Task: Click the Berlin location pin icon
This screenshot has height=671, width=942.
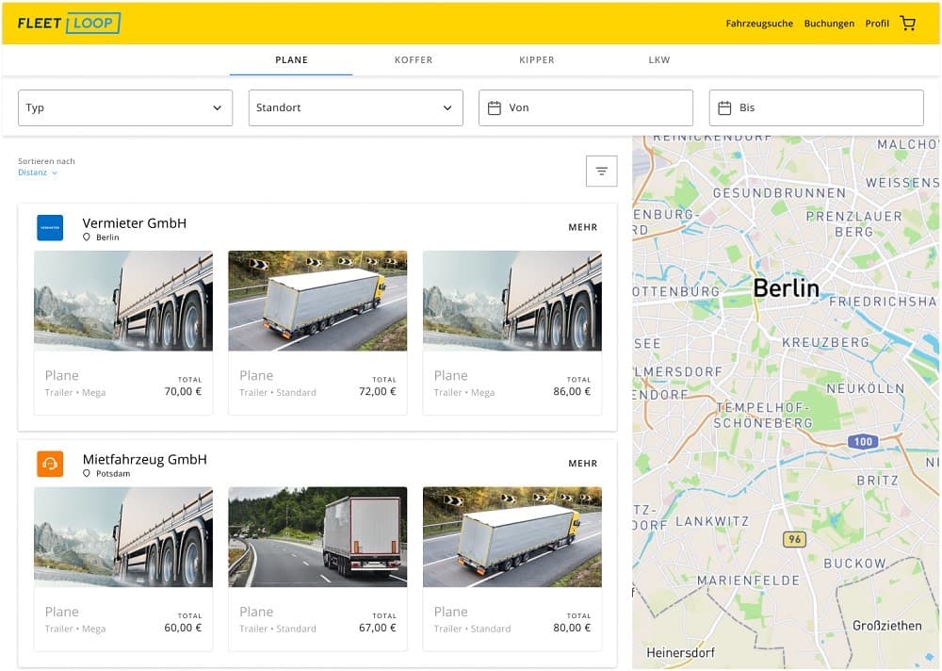Action: (x=87, y=237)
